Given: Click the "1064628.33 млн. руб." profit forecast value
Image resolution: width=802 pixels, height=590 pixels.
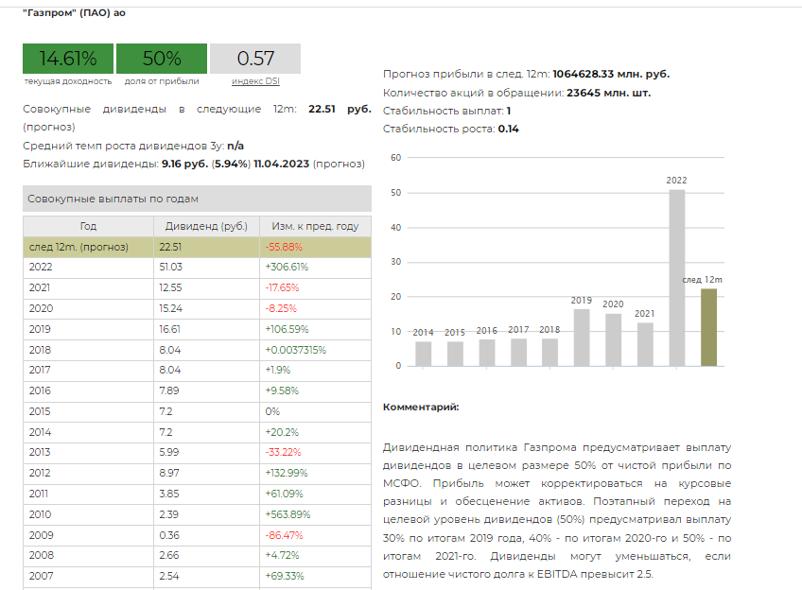Looking at the screenshot, I should [x=611, y=74].
